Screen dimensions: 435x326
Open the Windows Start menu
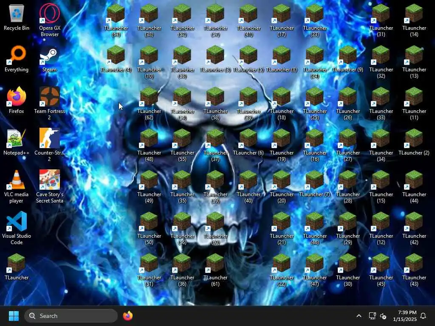(14, 316)
